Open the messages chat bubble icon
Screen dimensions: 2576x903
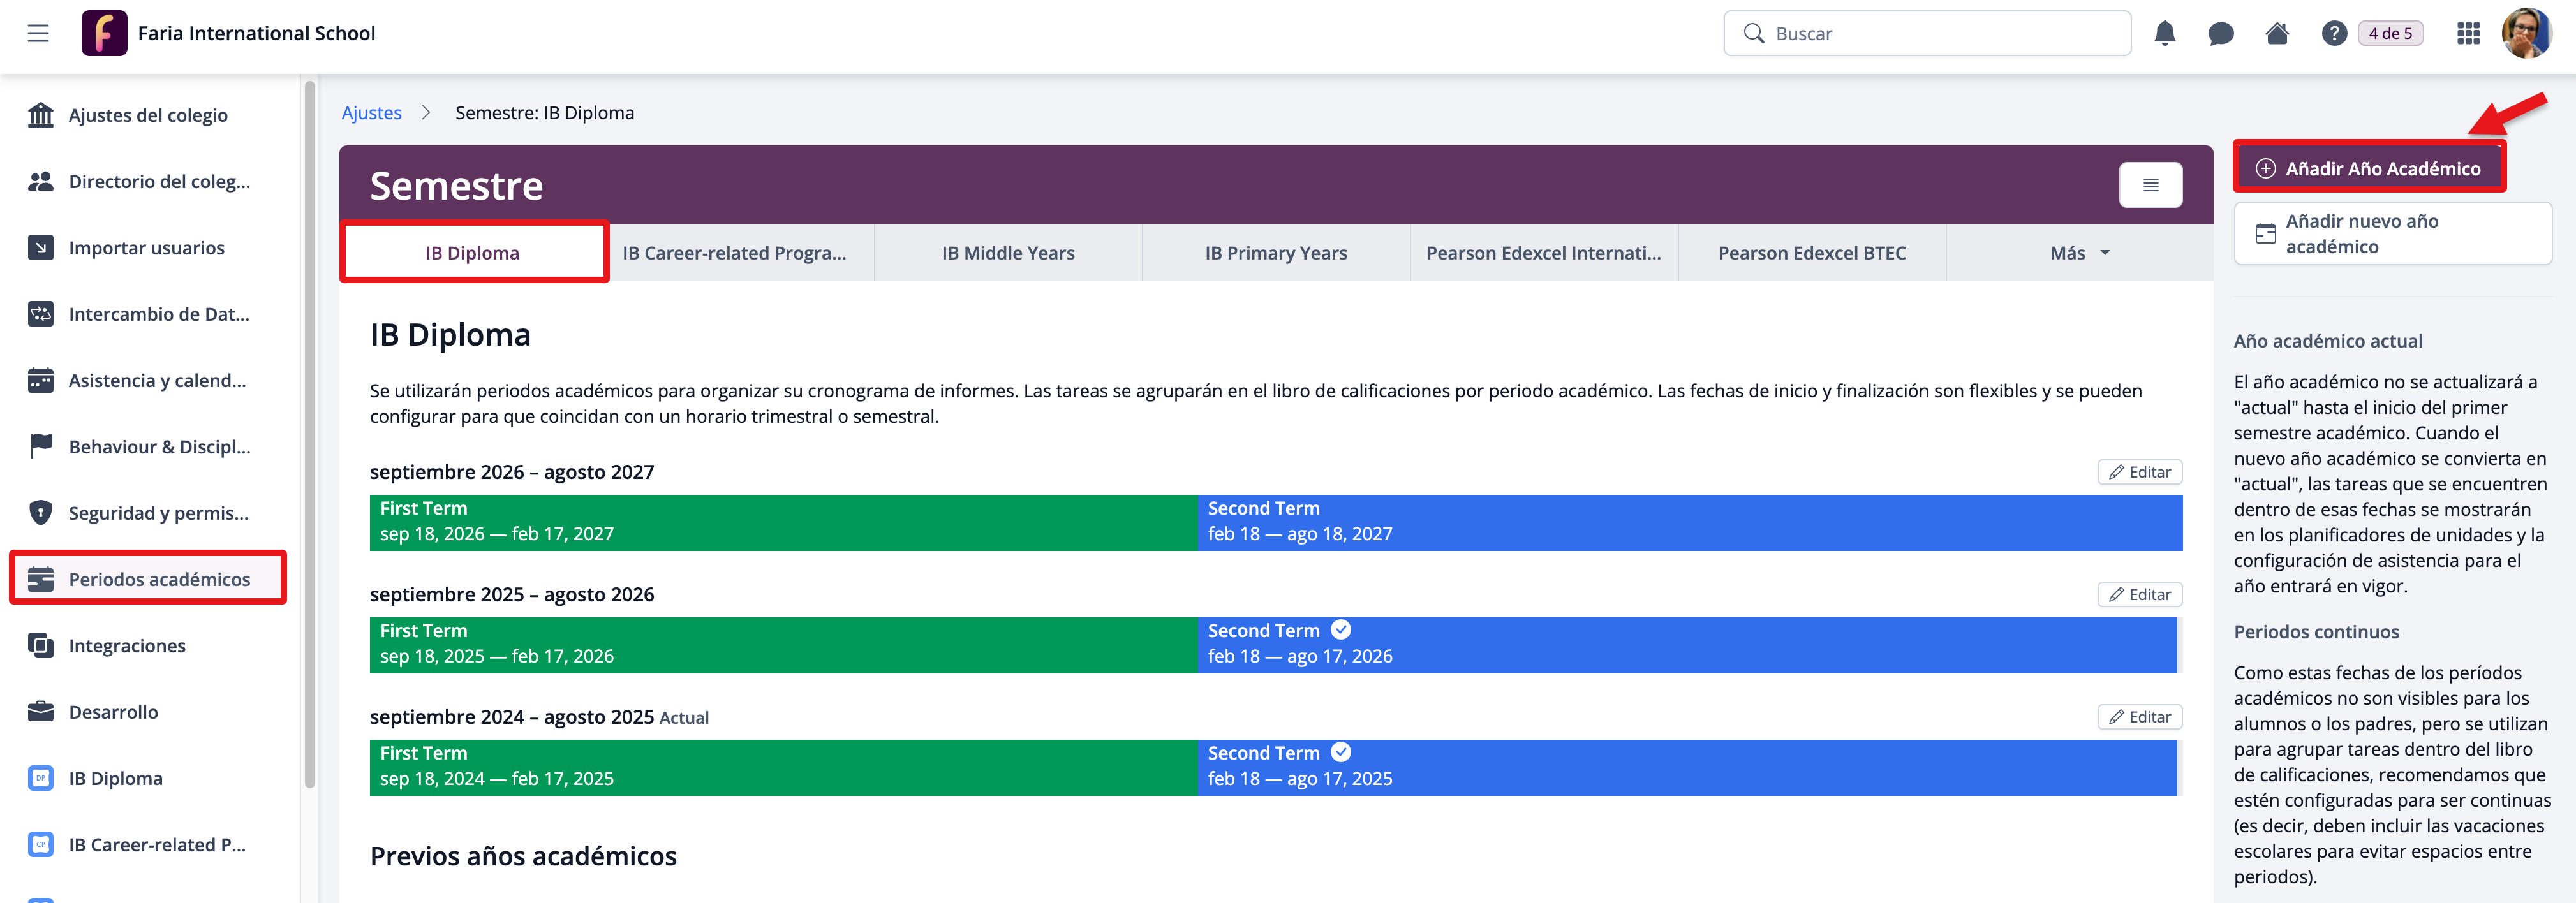click(x=2220, y=34)
